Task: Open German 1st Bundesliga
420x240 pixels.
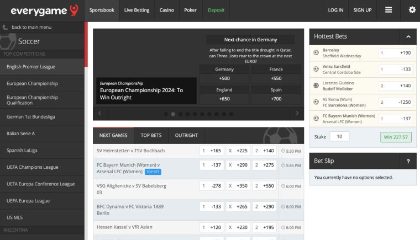Action: coord(42,116)
